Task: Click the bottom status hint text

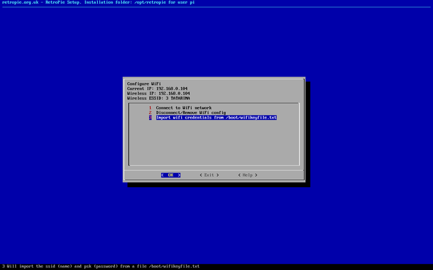Action: (x=100, y=266)
